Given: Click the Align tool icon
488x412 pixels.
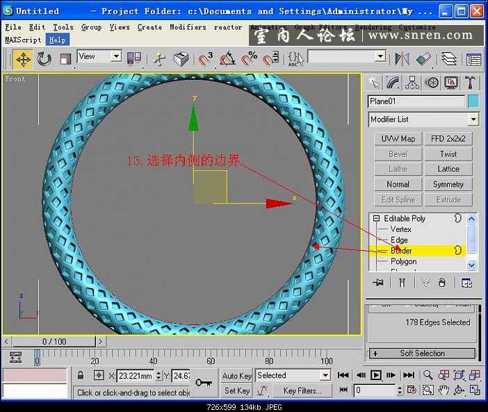Looking at the screenshot, I should 423,59.
